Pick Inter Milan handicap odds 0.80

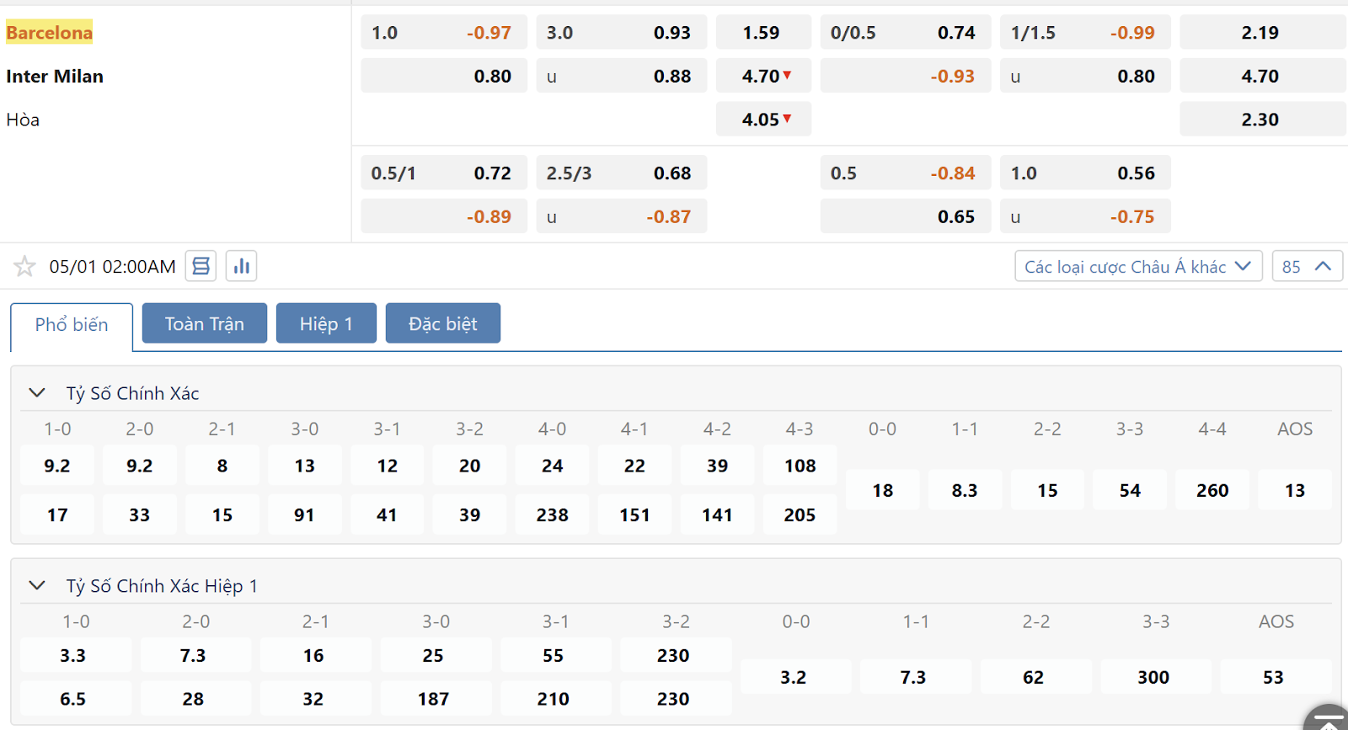444,76
